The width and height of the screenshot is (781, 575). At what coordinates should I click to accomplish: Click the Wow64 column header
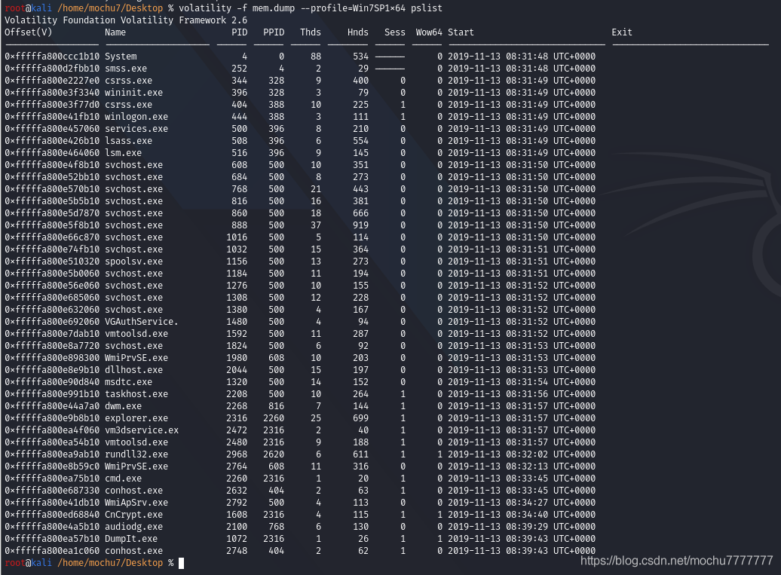pos(429,32)
